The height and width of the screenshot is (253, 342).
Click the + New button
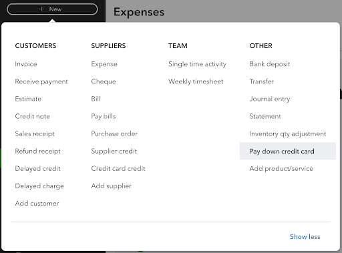[52, 9]
